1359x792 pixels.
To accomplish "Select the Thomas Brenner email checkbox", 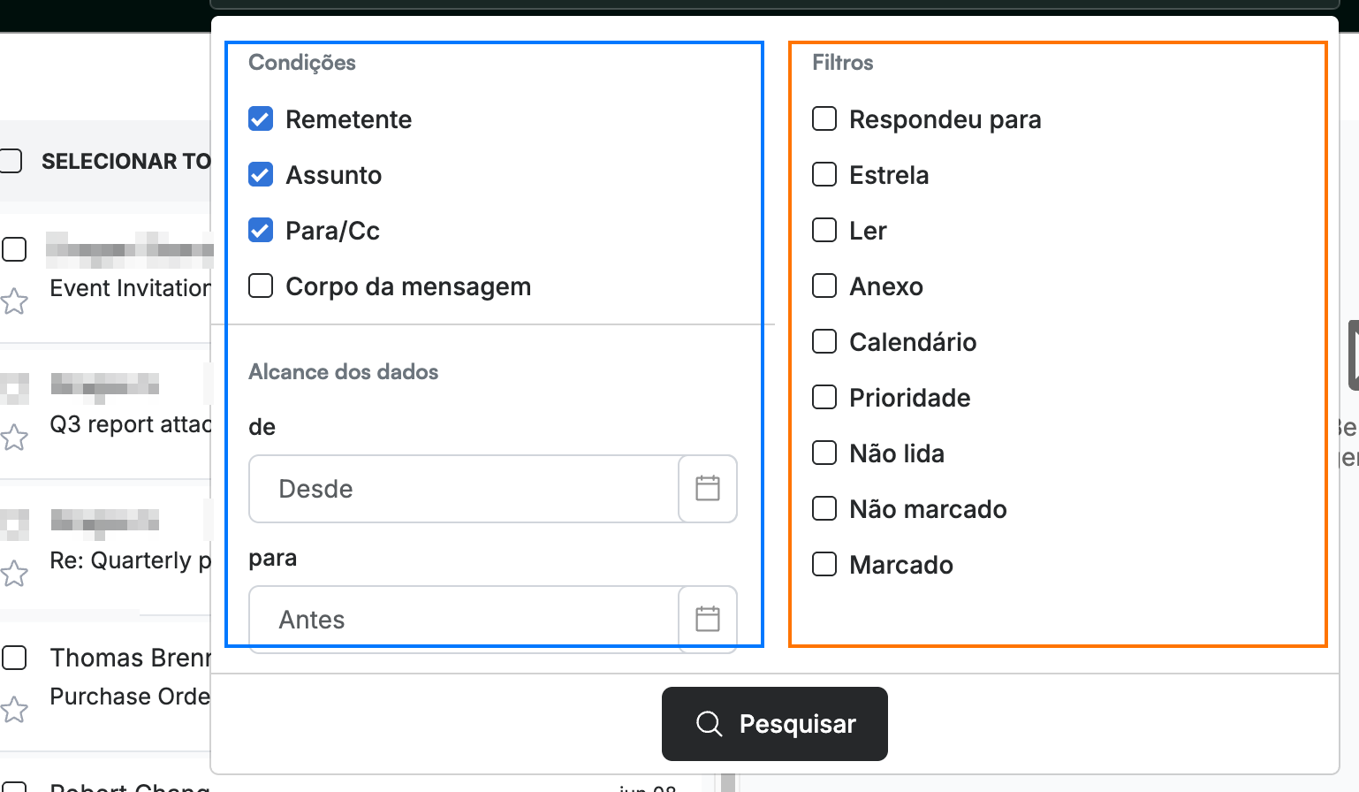I will (x=14, y=658).
